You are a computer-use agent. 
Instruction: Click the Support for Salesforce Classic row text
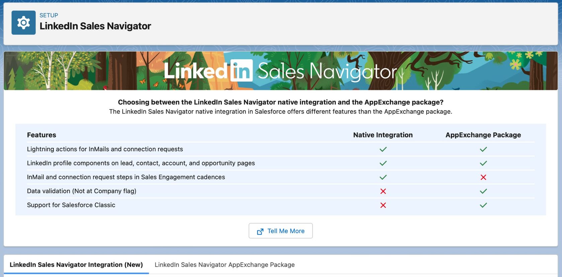71,205
